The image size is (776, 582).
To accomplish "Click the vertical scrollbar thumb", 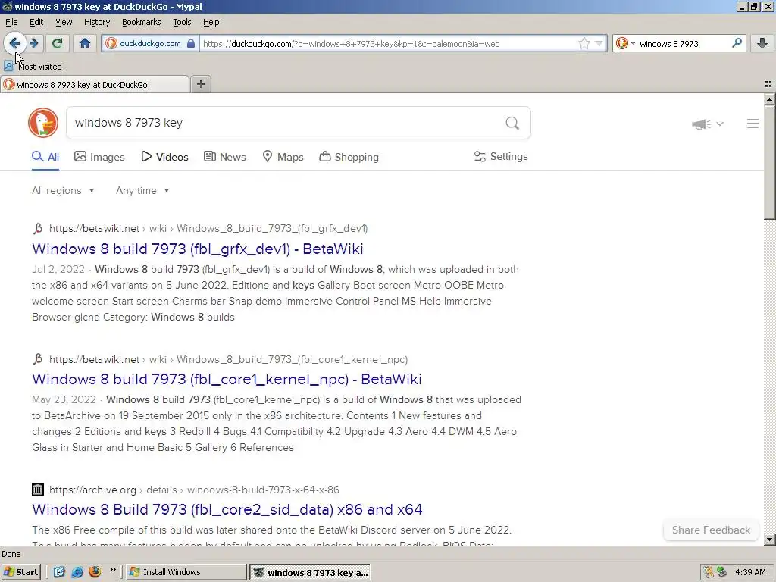I will [769, 162].
